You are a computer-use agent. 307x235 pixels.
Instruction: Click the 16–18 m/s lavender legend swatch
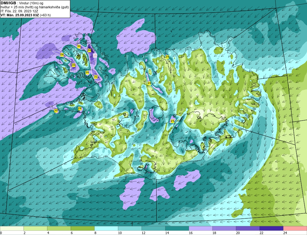point(201,229)
